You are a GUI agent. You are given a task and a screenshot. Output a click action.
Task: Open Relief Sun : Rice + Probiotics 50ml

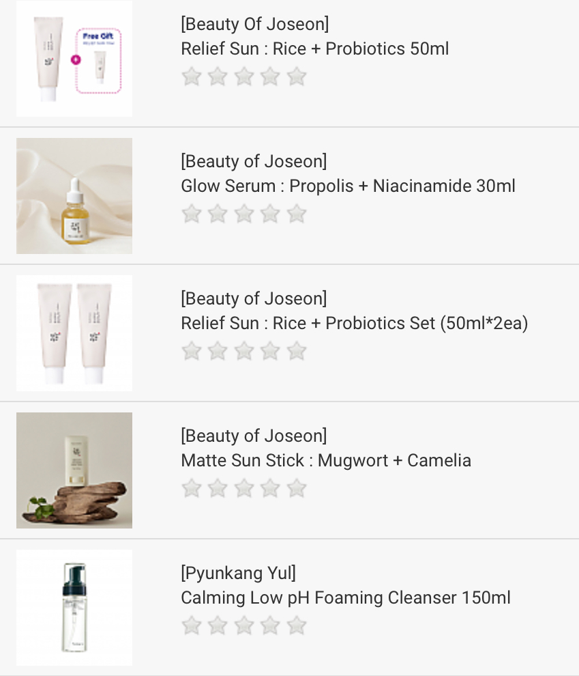coord(314,49)
